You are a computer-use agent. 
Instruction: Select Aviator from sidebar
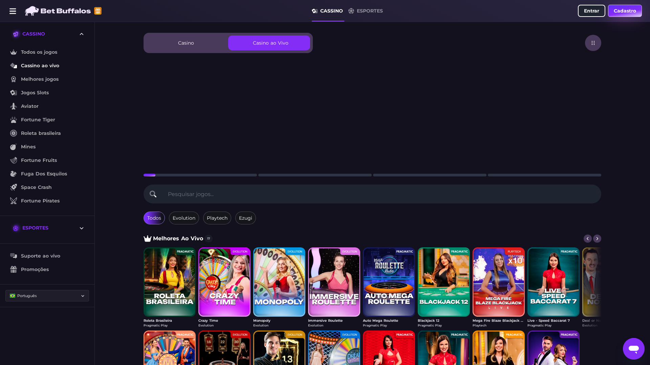pyautogui.click(x=30, y=106)
